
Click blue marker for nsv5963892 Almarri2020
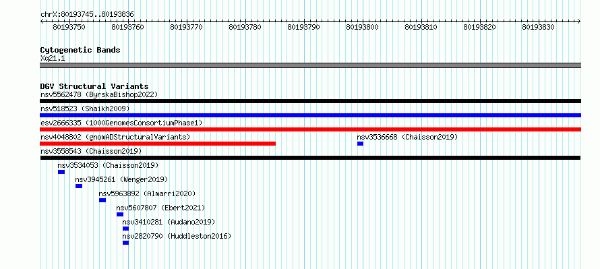102,200
